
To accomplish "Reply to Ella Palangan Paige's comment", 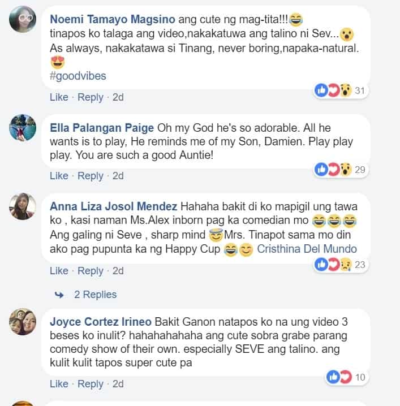I will click(x=91, y=176).
